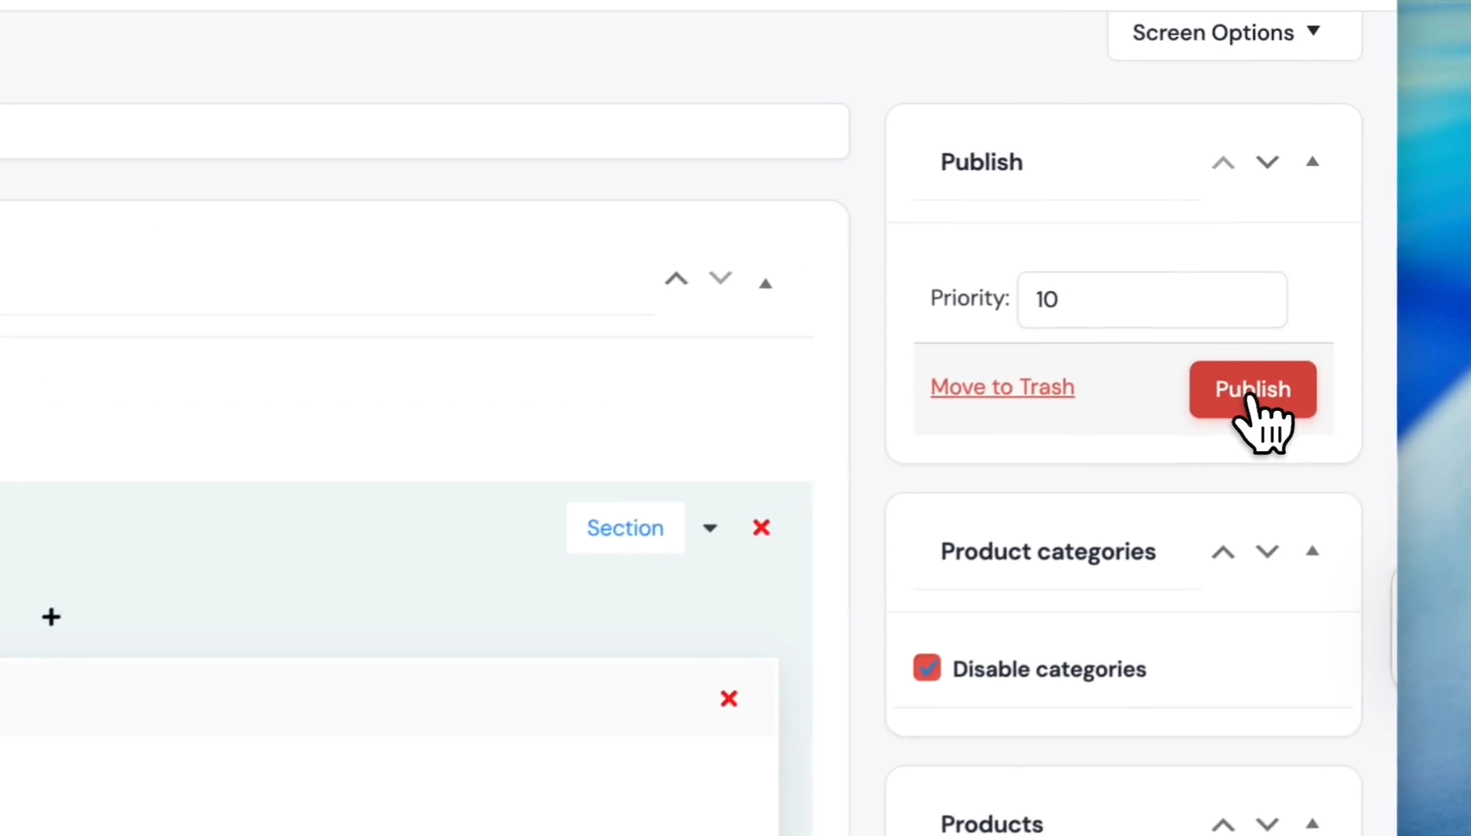Collapse the Publish panel
The width and height of the screenshot is (1471, 836).
point(1312,162)
